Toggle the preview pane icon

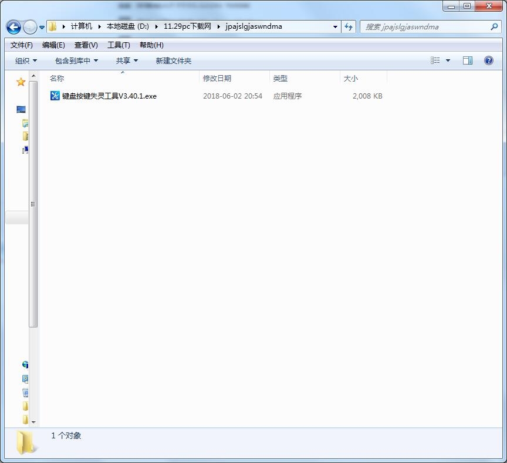468,60
